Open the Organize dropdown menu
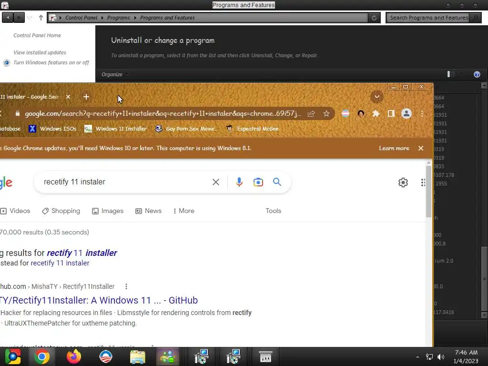The image size is (488, 366). [114, 74]
